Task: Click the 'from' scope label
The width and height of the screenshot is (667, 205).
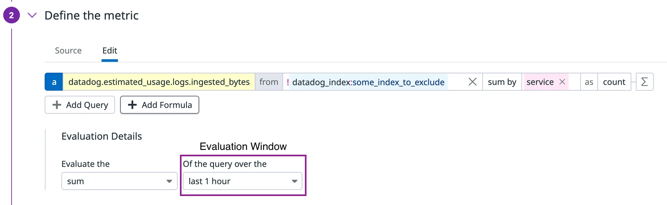Action: click(x=269, y=82)
